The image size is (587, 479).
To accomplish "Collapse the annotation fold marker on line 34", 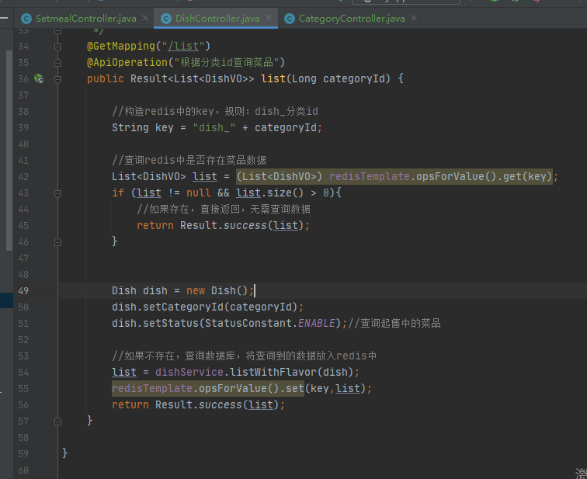I will (57, 47).
